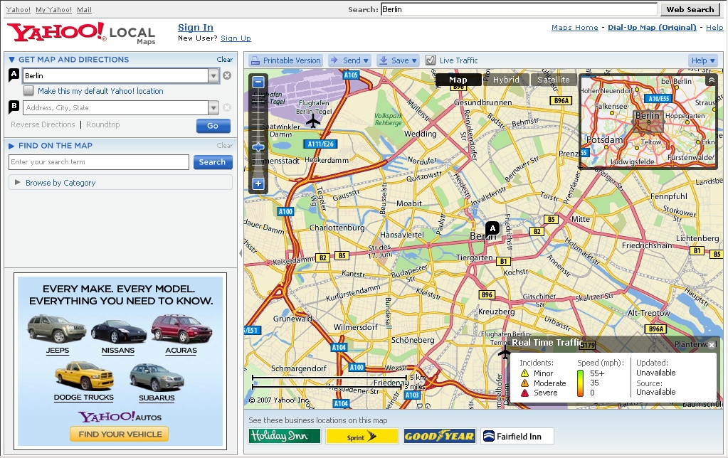Click the B96A road shield near Alt-Treptow
The width and height of the screenshot is (728, 458).
656,329
